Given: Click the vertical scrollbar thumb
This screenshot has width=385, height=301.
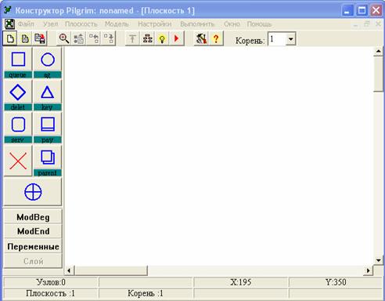Looking at the screenshot, I should 378,74.
